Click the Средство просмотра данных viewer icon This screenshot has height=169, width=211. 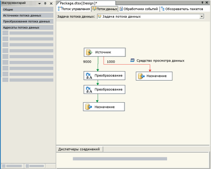click(132, 60)
